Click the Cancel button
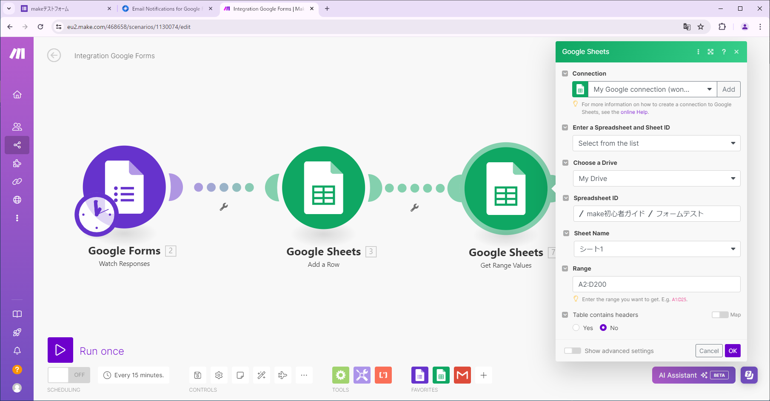The height and width of the screenshot is (401, 770). tap(709, 351)
